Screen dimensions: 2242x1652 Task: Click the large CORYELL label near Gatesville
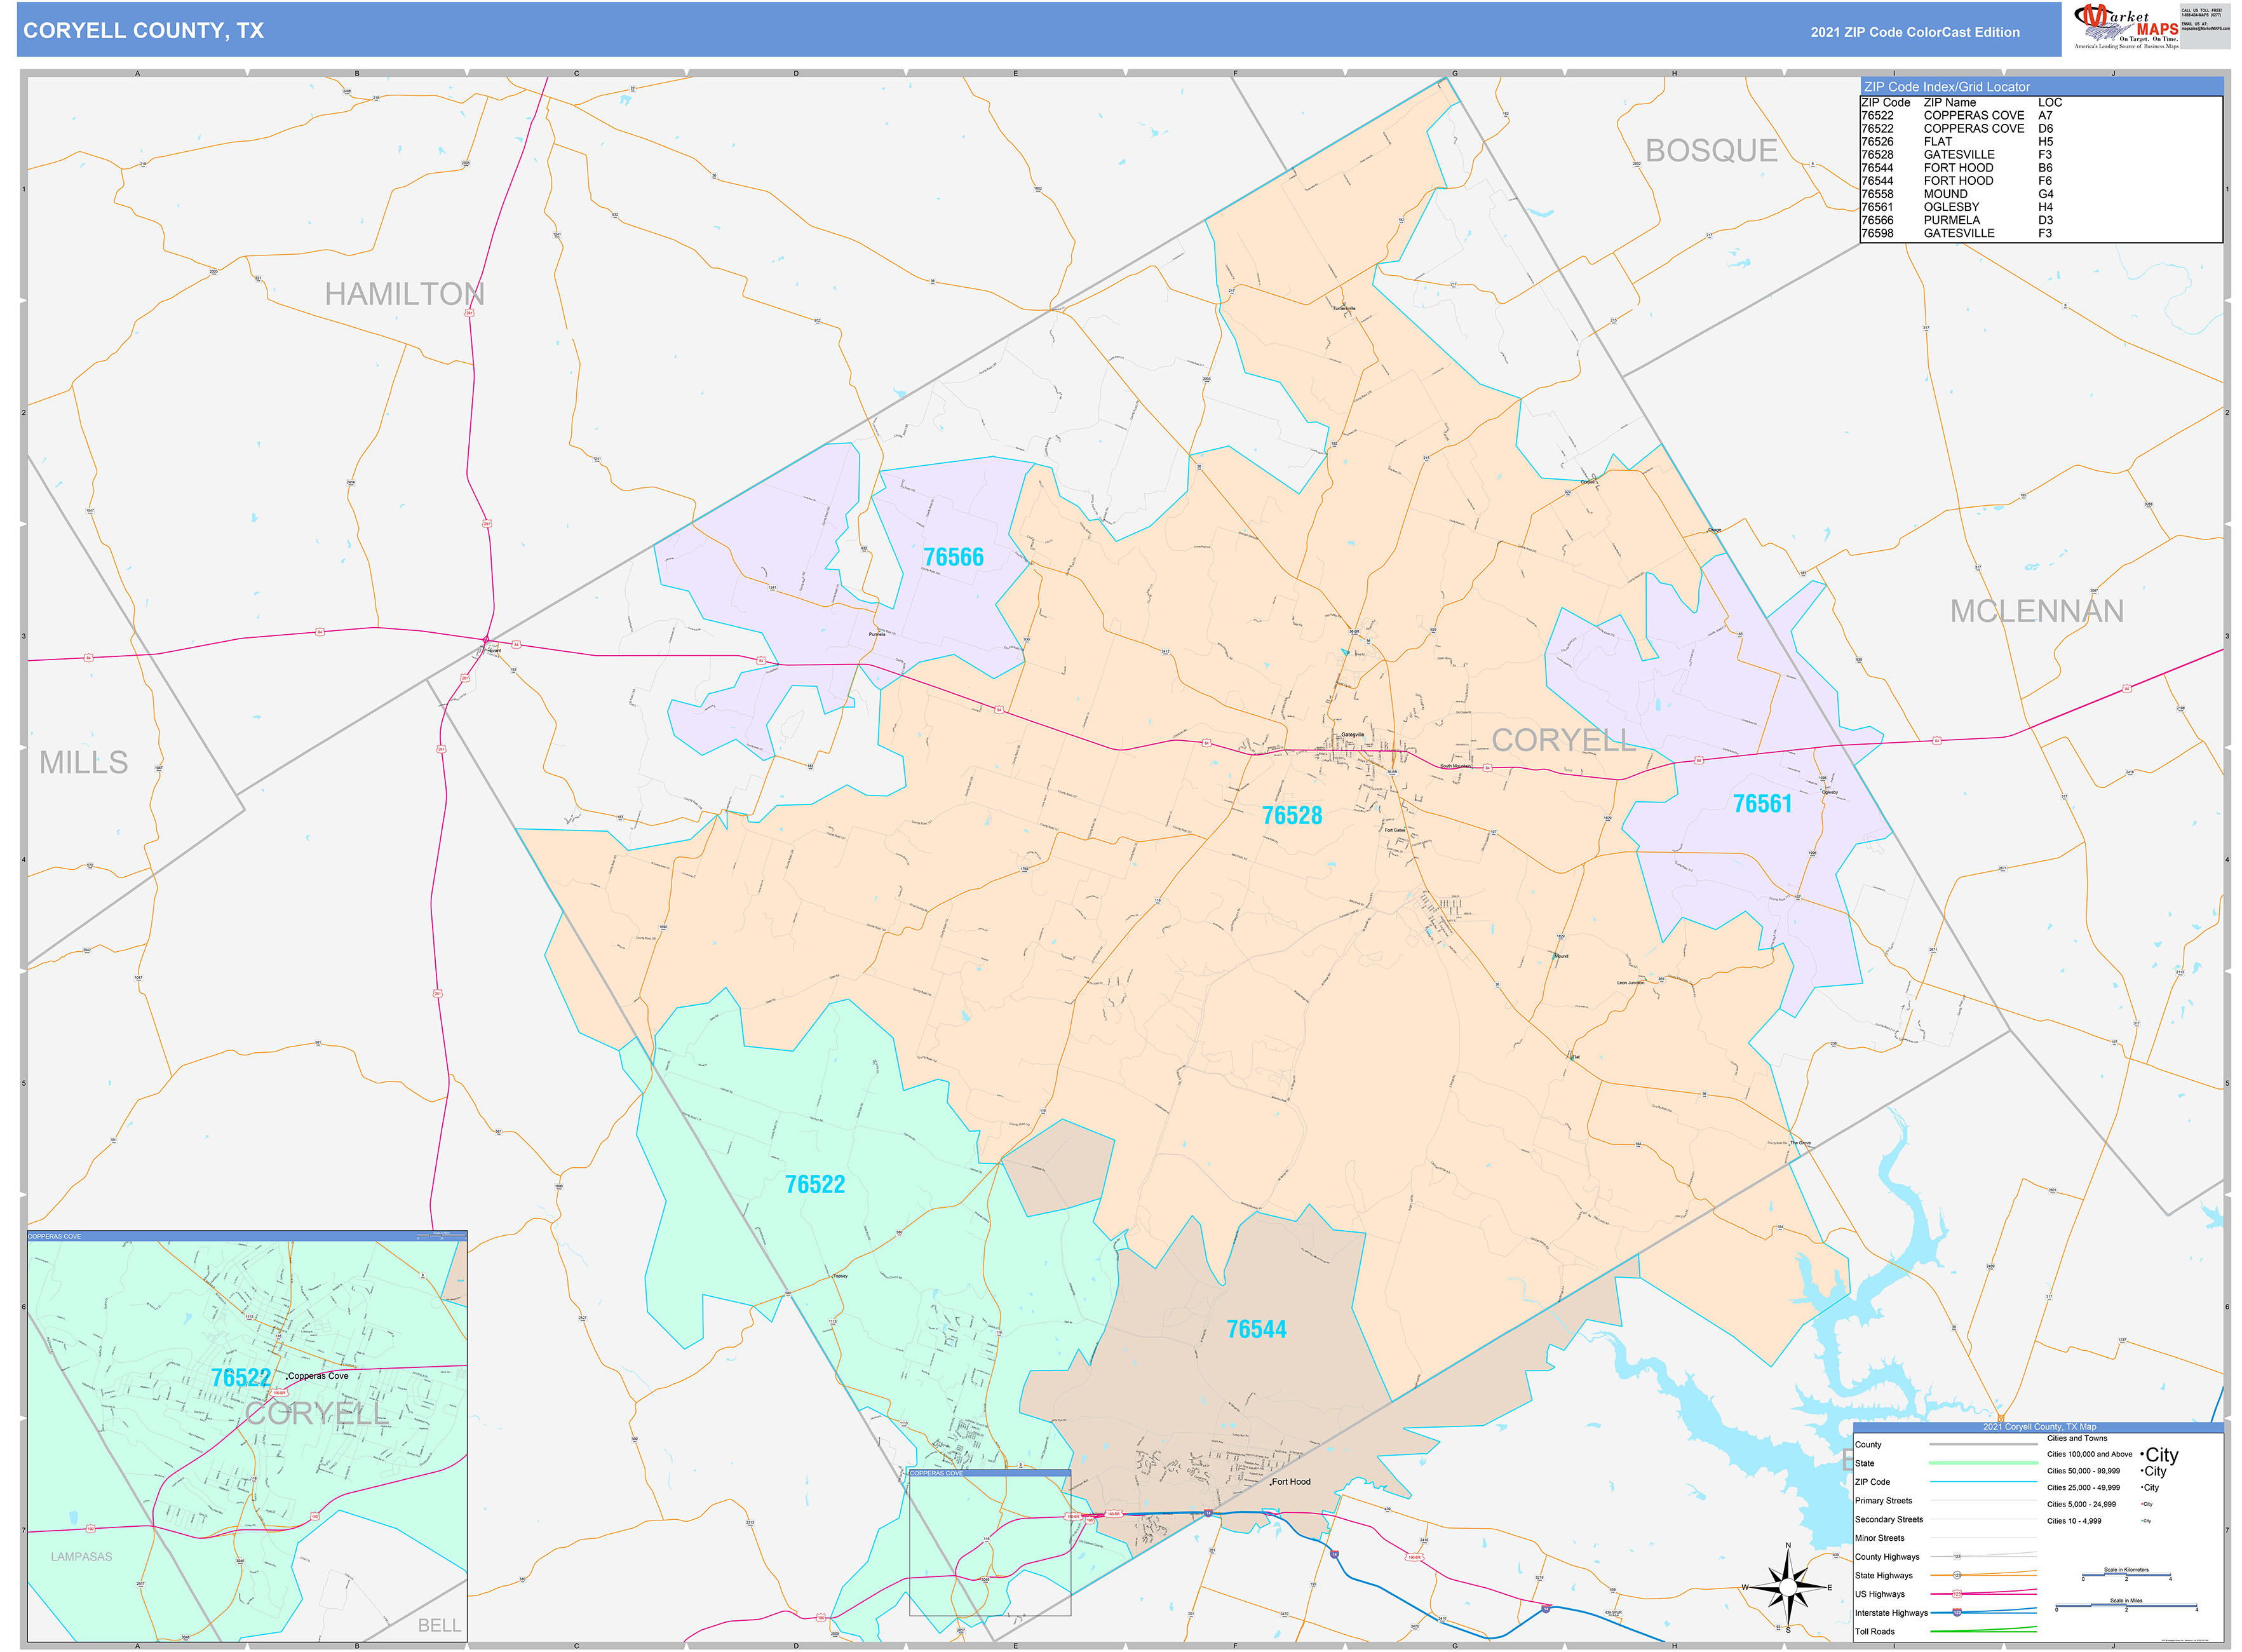point(1564,740)
